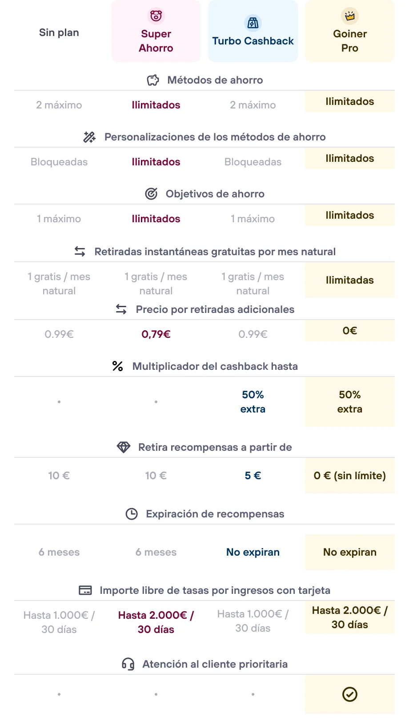
Task: Click the headset icon beside Atención al cliente
Action: pos(128,664)
